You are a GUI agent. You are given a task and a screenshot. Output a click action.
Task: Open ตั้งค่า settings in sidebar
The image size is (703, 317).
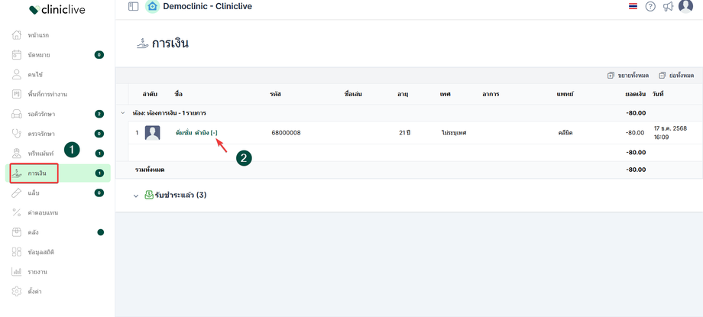36,291
